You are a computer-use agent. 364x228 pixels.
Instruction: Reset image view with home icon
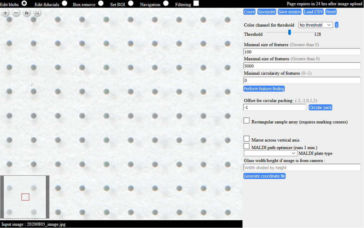tap(27, 13)
